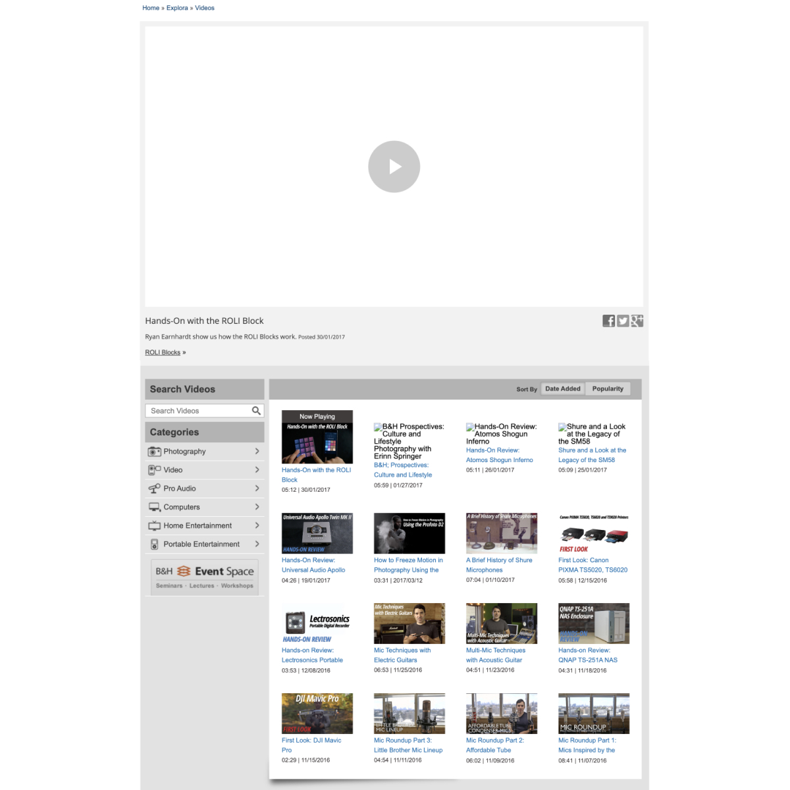Viewport: 790px width, 790px height.
Task: Open 'First Look: Canon PIXMA TS5020' link
Action: [x=593, y=565]
